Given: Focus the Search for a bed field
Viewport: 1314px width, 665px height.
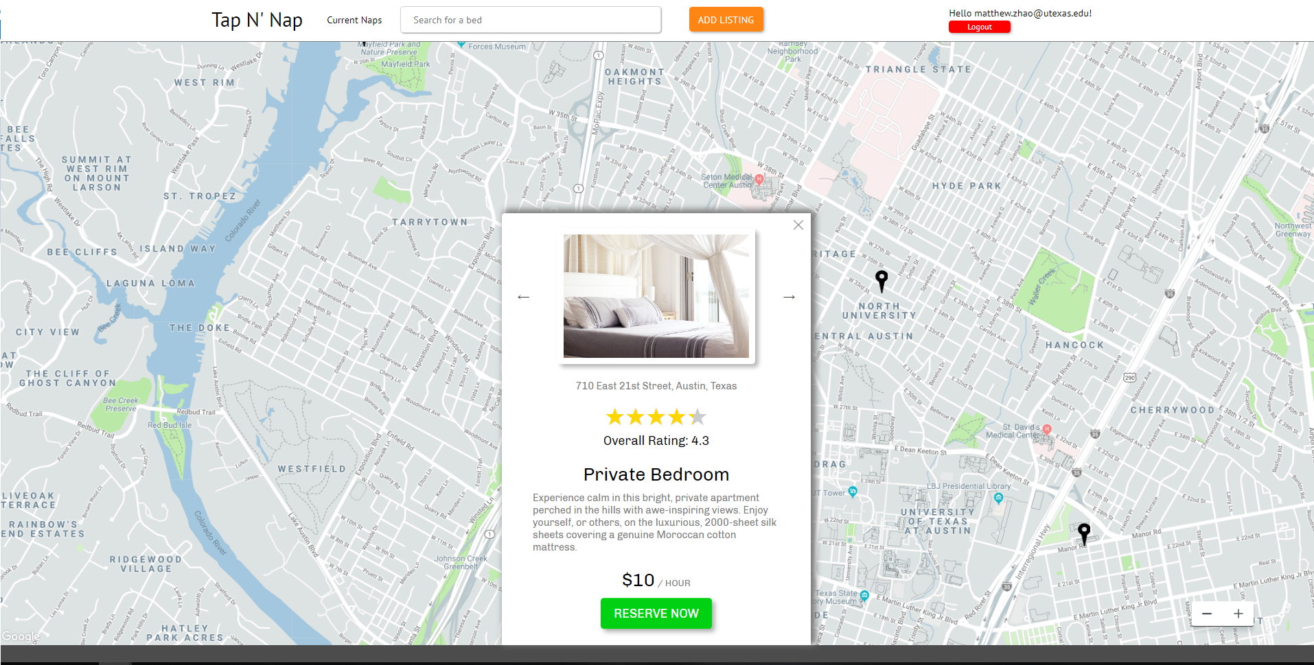Looking at the screenshot, I should [531, 20].
